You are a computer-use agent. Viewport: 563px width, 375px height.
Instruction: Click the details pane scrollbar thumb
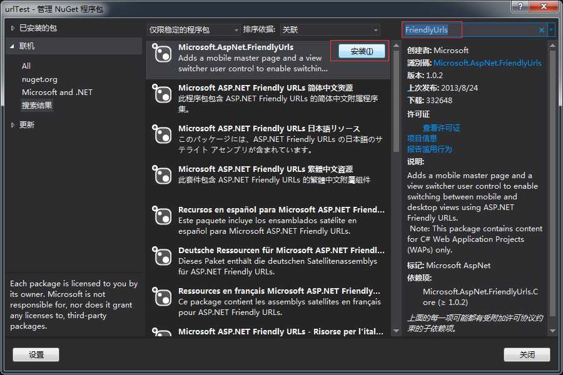click(552, 183)
